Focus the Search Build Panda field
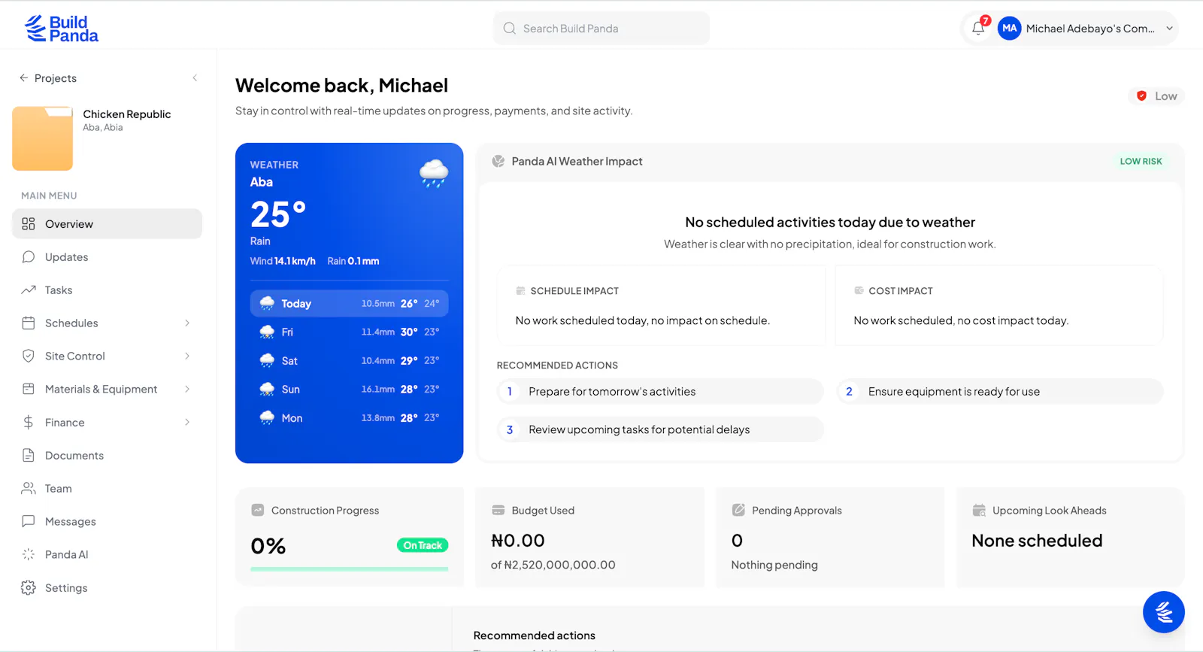Image resolution: width=1203 pixels, height=652 pixels. pyautogui.click(x=601, y=29)
